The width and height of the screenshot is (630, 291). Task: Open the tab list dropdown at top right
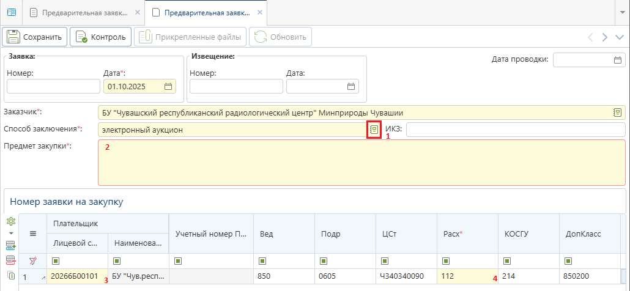pyautogui.click(x=619, y=12)
